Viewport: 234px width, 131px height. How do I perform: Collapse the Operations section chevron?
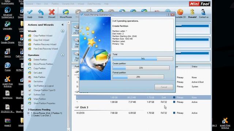pos(63,55)
